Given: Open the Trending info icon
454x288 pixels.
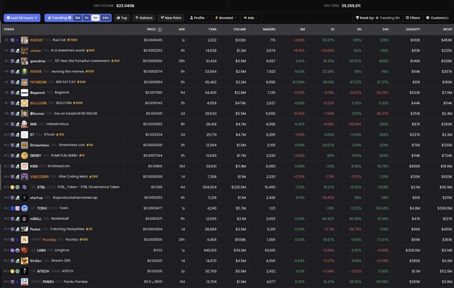Looking at the screenshot, I should click(x=69, y=18).
